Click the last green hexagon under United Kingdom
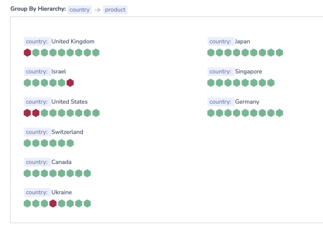The width and height of the screenshot is (323, 232). (96, 53)
